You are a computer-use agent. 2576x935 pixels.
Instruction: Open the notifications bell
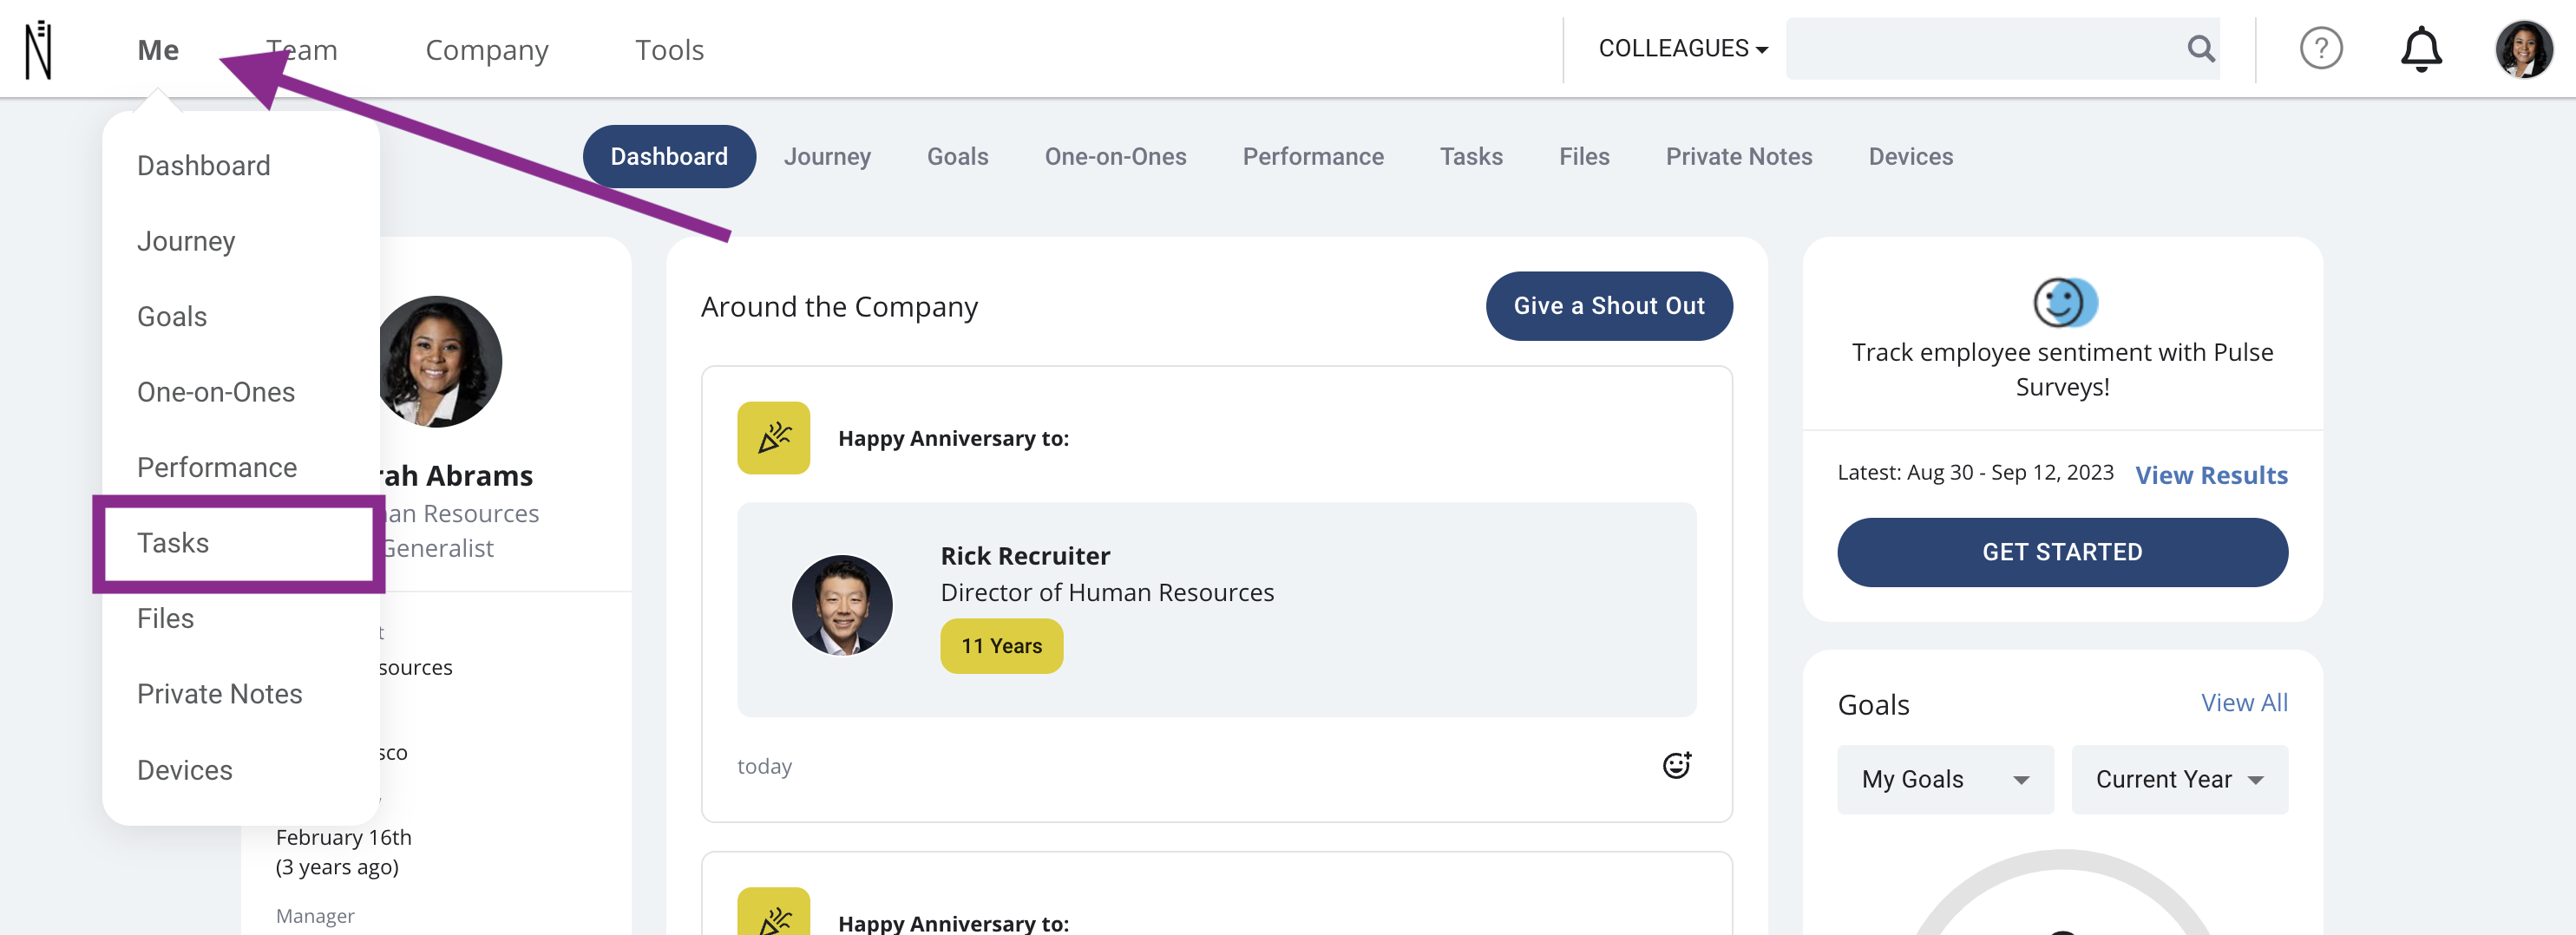point(2421,49)
